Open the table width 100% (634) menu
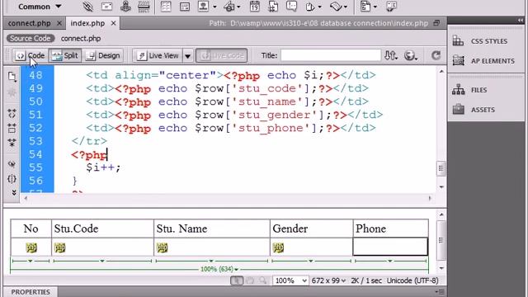The width and height of the screenshot is (528, 297). click(x=219, y=269)
